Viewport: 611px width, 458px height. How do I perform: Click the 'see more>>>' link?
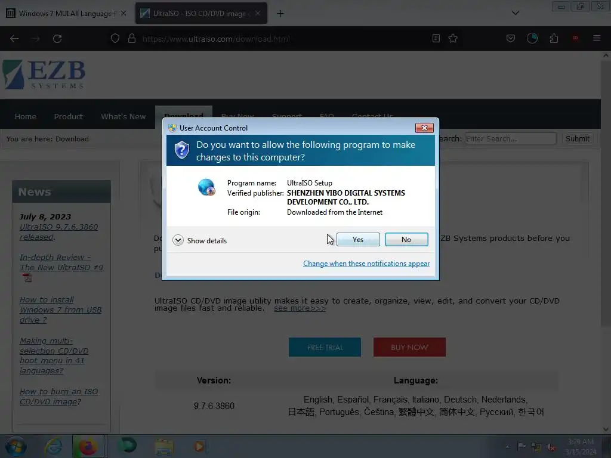300,308
